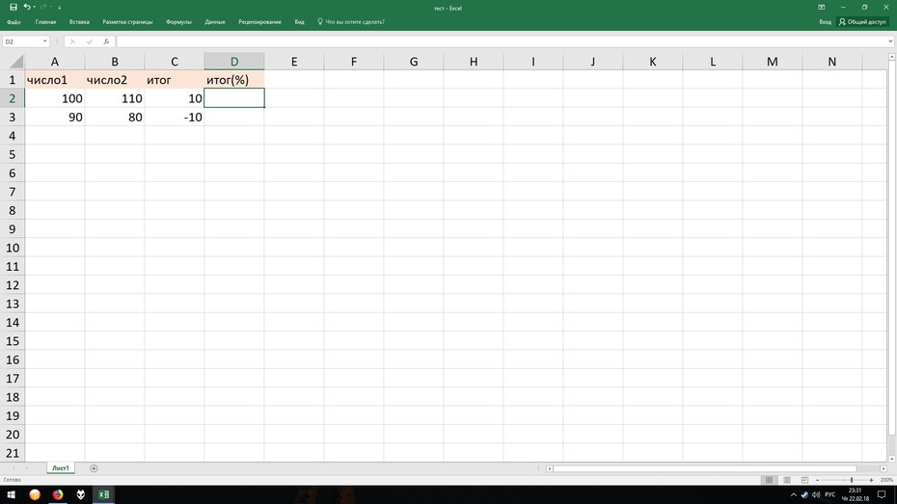Show hidden tray icons chevron
The height and width of the screenshot is (504, 897).
point(793,495)
